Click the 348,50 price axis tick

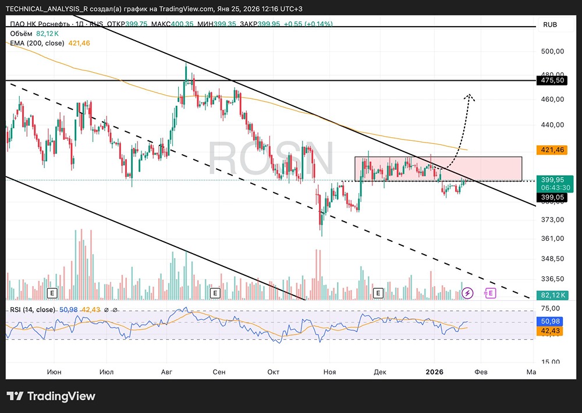click(x=552, y=259)
